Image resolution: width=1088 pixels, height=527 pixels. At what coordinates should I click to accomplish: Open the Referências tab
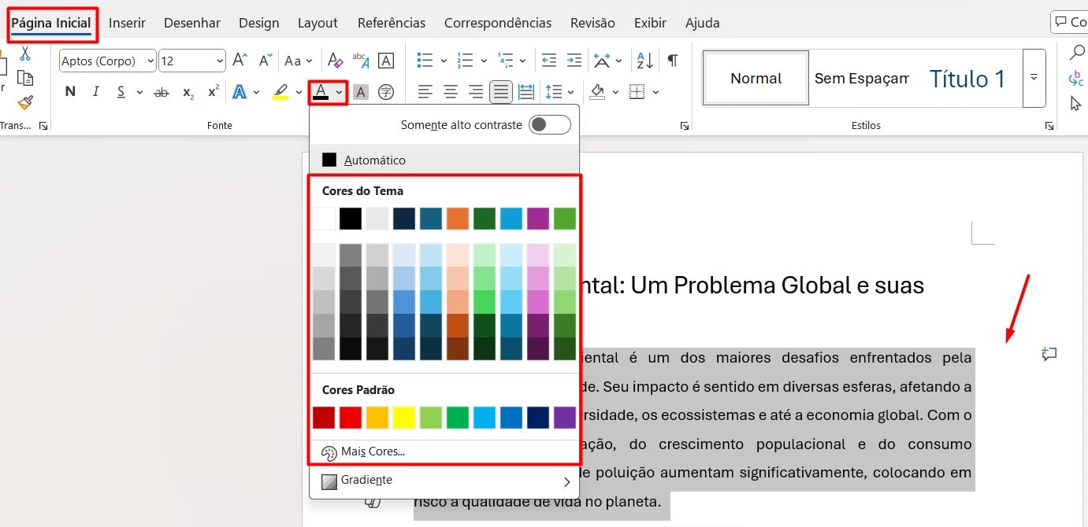(391, 23)
